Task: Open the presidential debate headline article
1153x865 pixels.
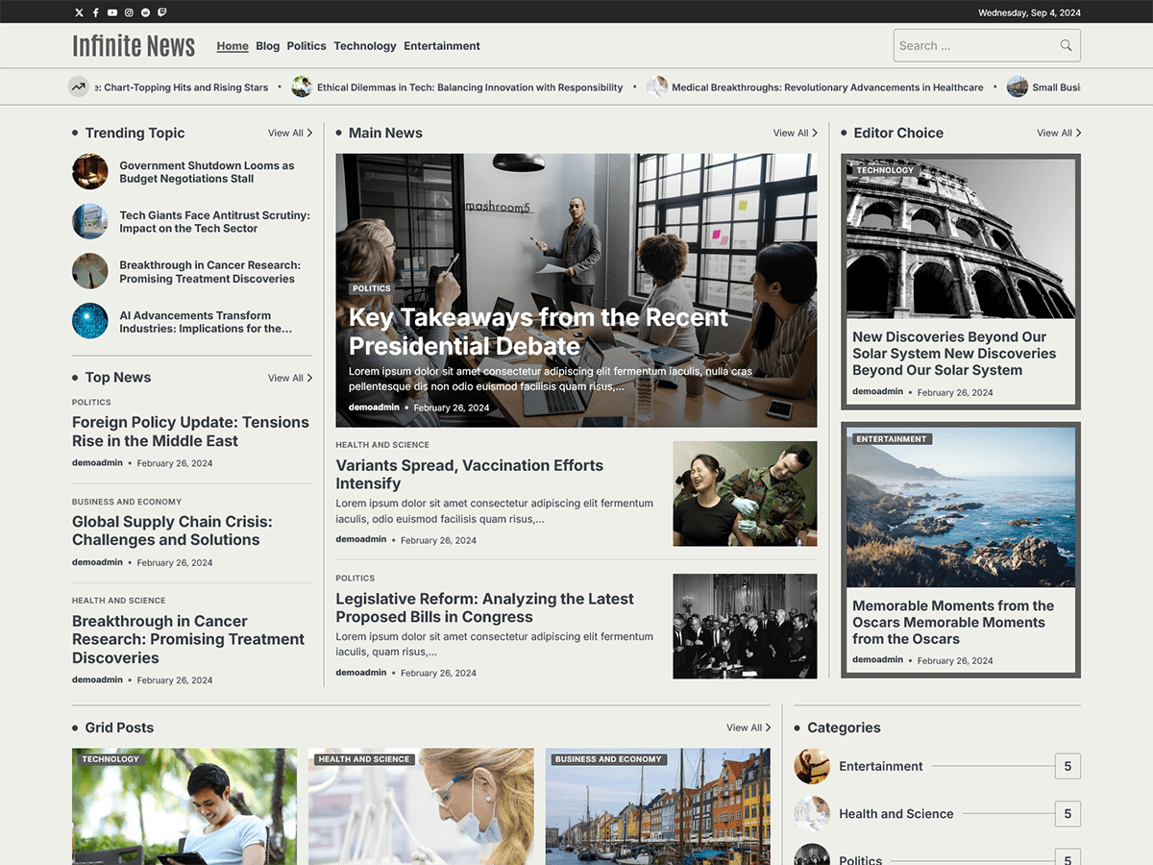Action: pyautogui.click(x=538, y=331)
